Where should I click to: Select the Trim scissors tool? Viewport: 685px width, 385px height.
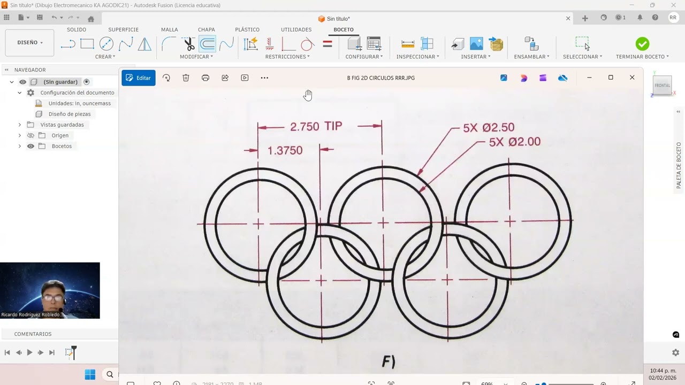pyautogui.click(x=188, y=44)
